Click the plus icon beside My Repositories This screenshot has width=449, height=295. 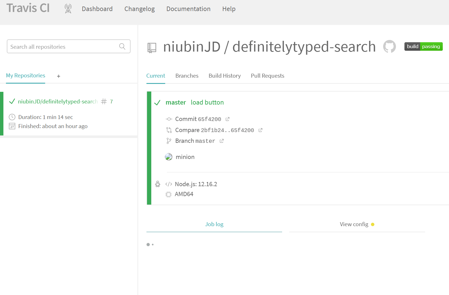[58, 76]
